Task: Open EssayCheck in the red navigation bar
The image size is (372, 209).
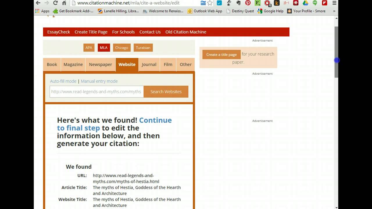Action: (59, 32)
